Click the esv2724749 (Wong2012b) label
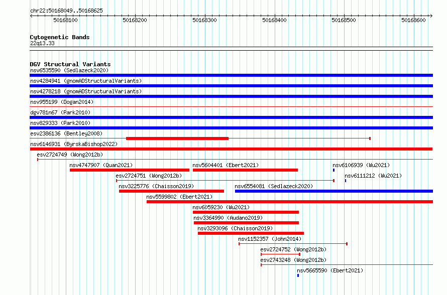The width and height of the screenshot is (447, 295). tap(70, 155)
